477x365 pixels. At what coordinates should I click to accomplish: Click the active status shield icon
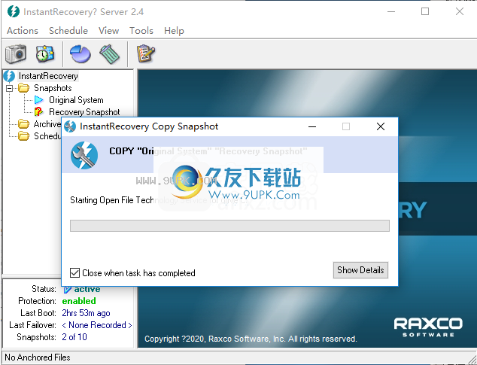point(67,289)
